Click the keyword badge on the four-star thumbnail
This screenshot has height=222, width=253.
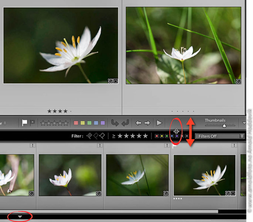click(x=228, y=194)
